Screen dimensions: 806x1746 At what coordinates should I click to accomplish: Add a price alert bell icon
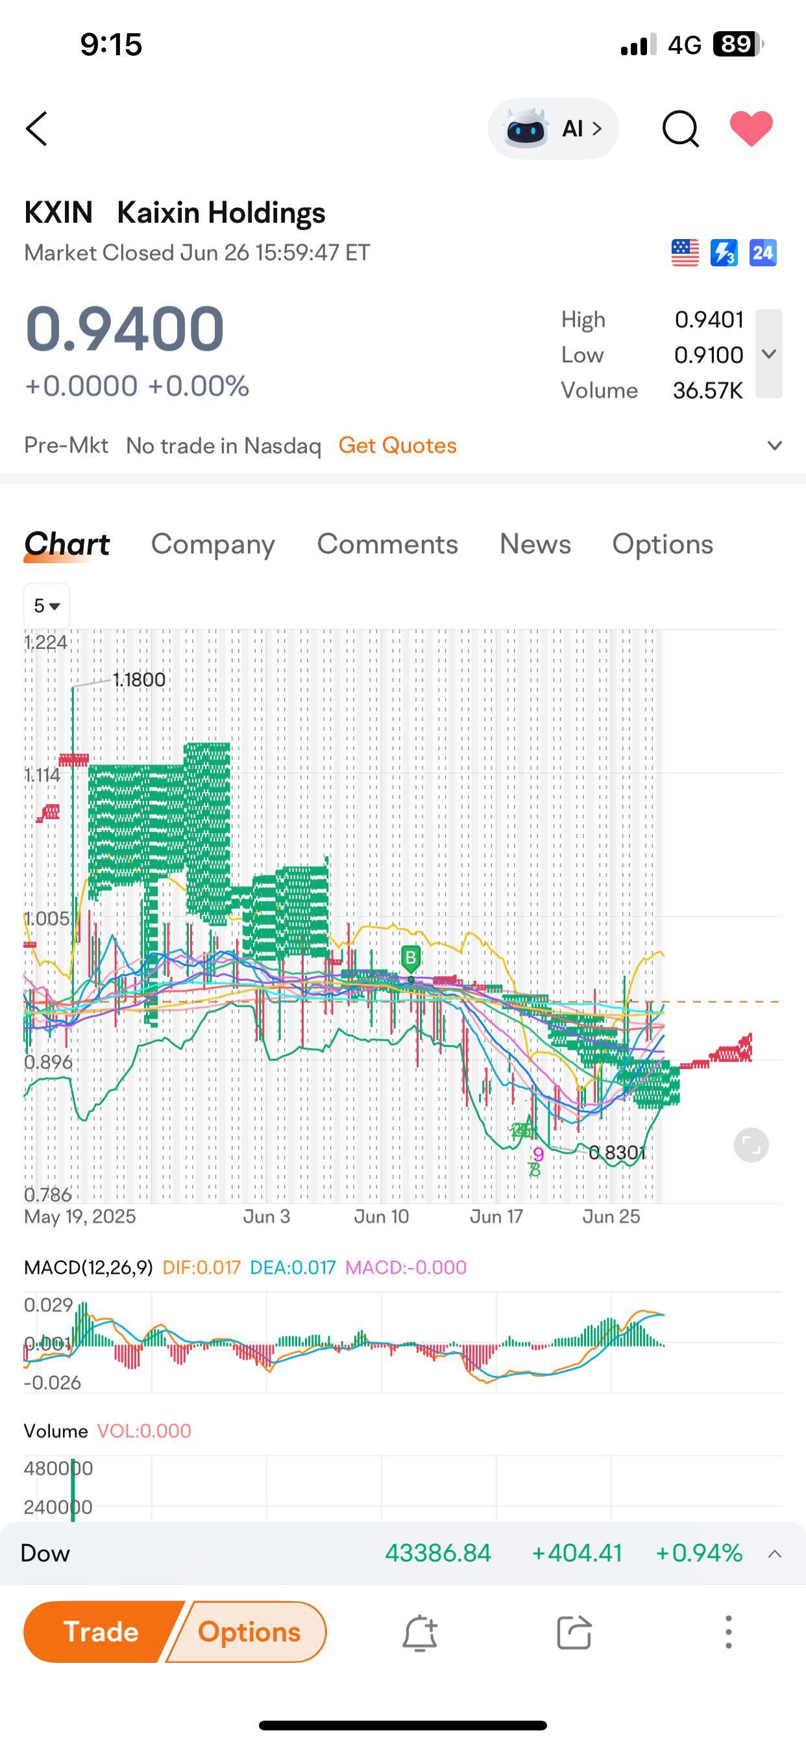tap(420, 1632)
